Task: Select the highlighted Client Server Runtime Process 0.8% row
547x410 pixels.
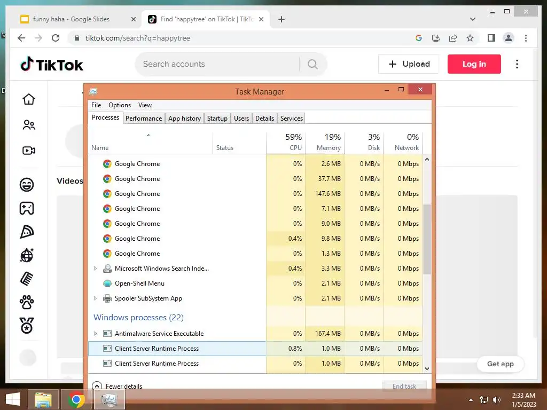Action: coord(255,349)
